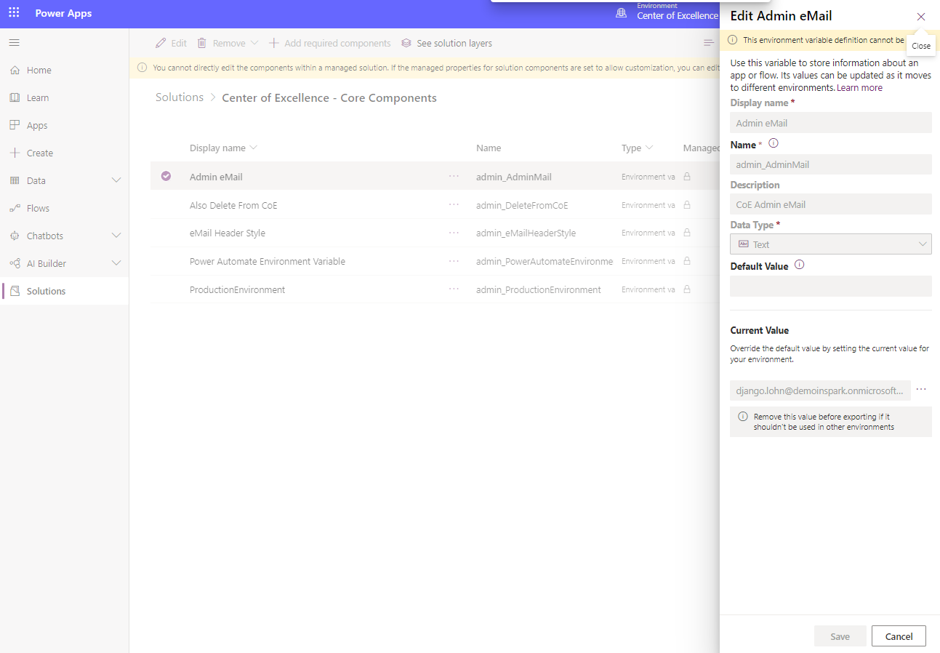Click the lock icon on Admin eMail row
The height and width of the screenshot is (653, 940).
pos(686,176)
